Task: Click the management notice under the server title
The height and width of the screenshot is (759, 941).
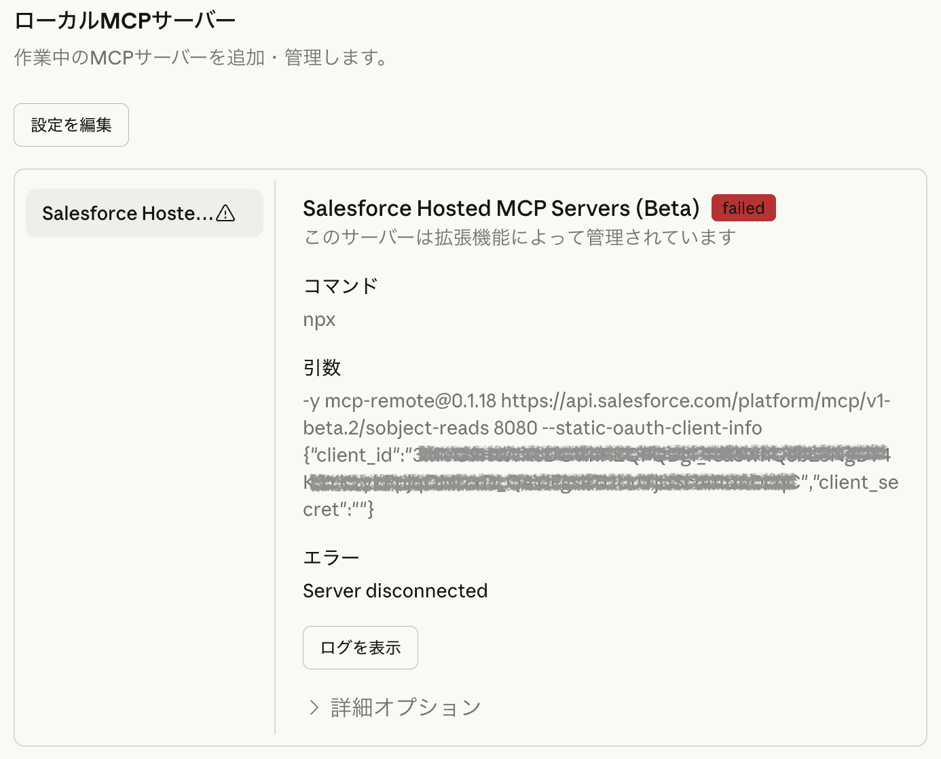Action: pos(518,237)
